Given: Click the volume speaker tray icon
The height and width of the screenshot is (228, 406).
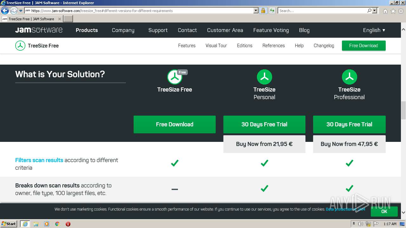Looking at the screenshot, I should pos(361,224).
